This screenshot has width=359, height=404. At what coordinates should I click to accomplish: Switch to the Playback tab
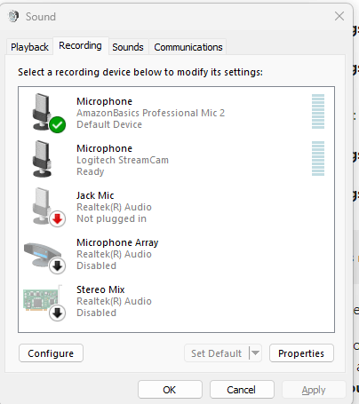[x=29, y=47]
